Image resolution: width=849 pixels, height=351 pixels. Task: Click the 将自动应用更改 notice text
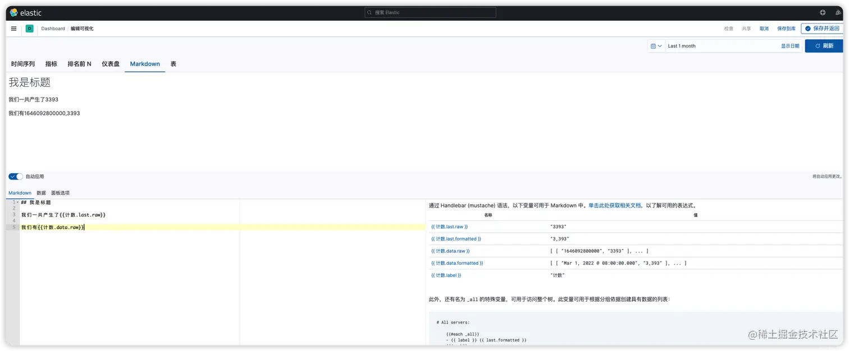click(x=827, y=177)
